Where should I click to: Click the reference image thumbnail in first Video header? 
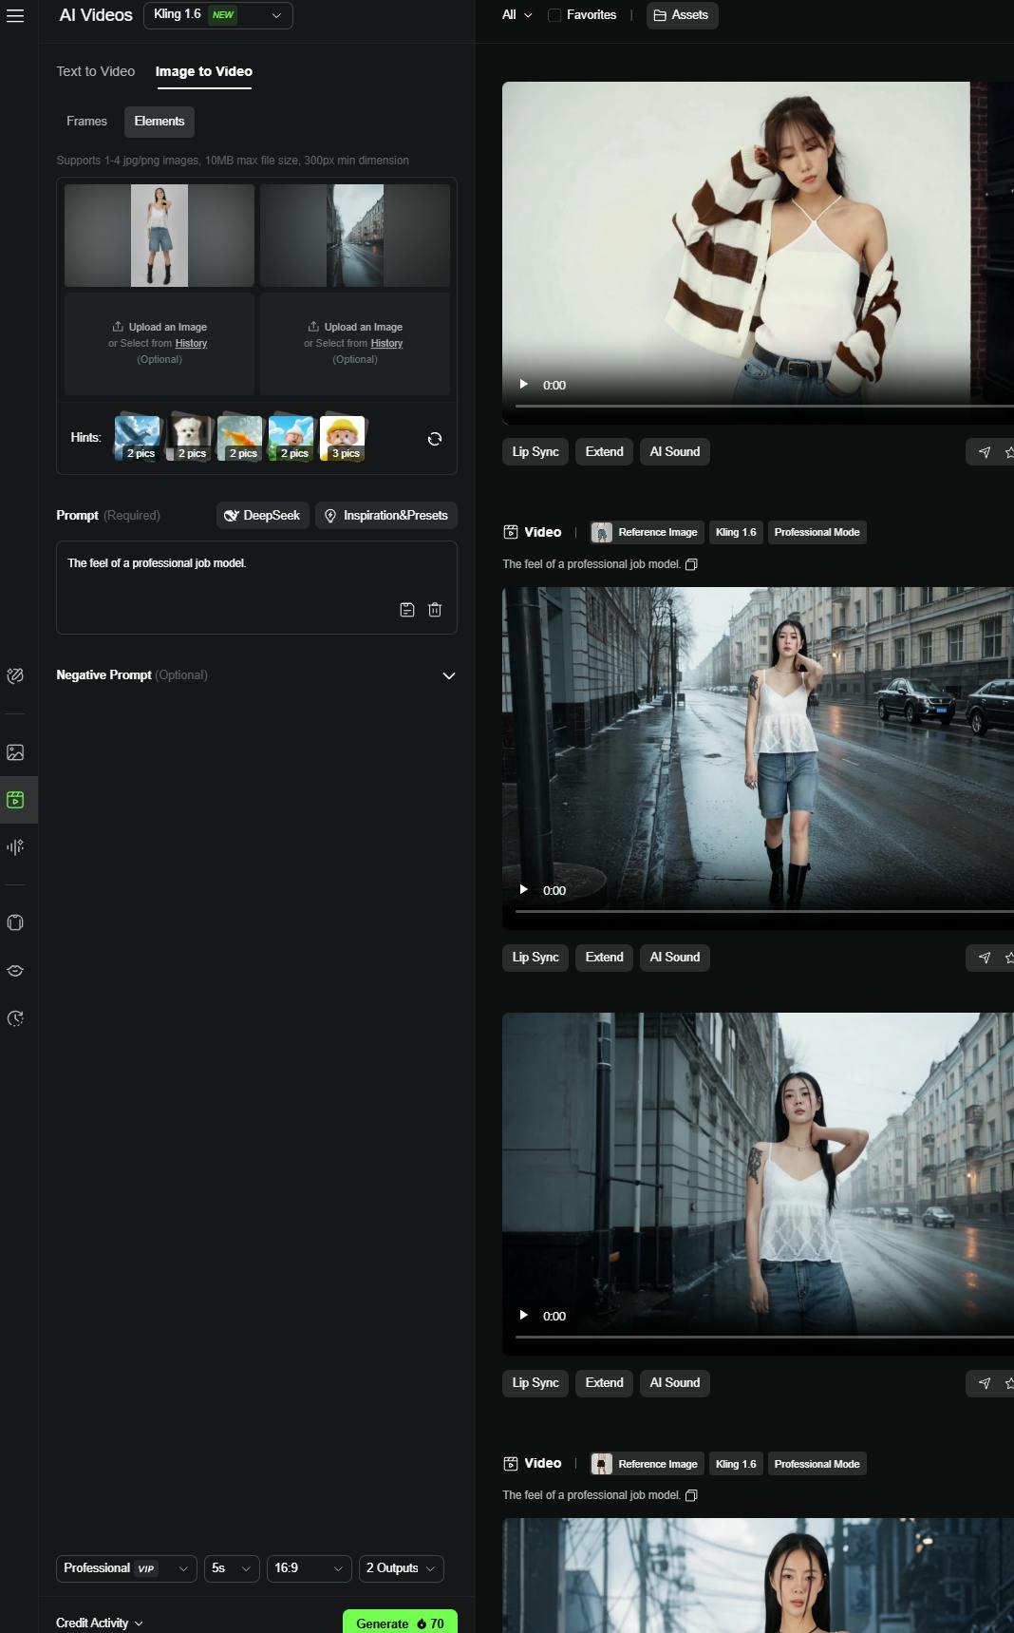[x=602, y=533]
